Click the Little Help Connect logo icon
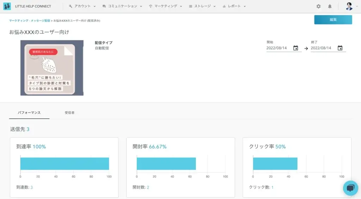The image size is (361, 199). 7,6
